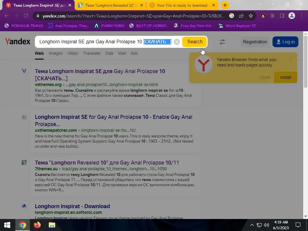
Task: Click the 7themes.su result favicon
Action: pyautogui.click(x=24, y=162)
